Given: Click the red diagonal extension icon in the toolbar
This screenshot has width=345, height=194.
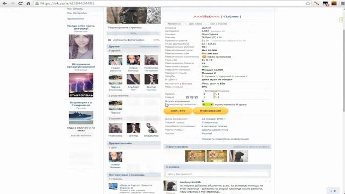Looking at the screenshot, I should (x=316, y=3).
